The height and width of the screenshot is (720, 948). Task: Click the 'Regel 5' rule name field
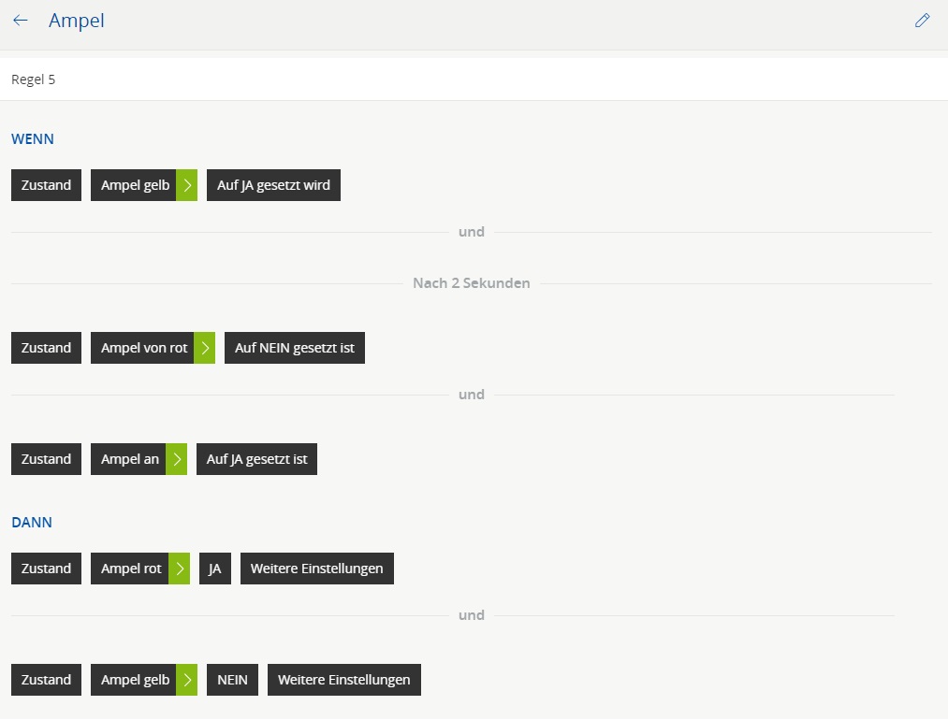pos(34,79)
